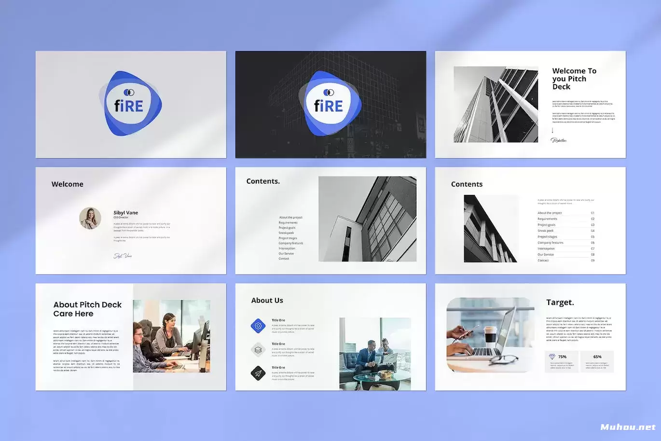
Task: Click the "About Pitch Deck Care Here" heading
Action: point(87,309)
